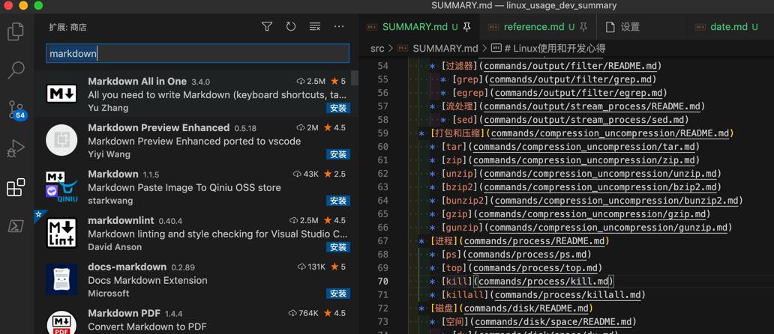Click the Yu Zhang publisher name

pos(108,108)
